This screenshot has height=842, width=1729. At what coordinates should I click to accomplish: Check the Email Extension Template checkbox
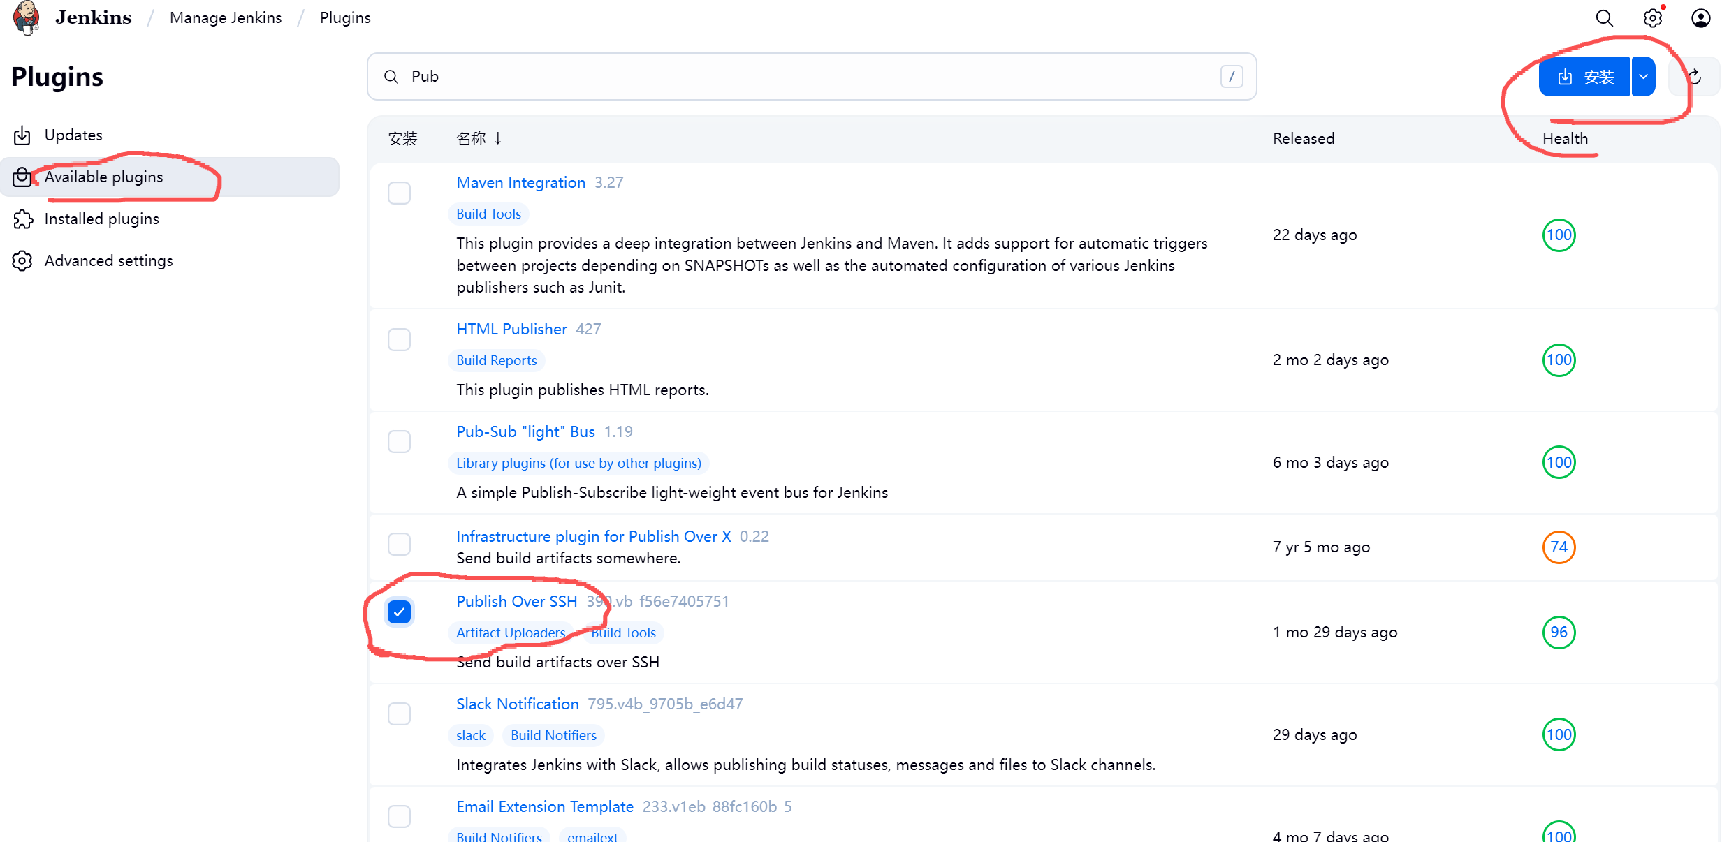pyautogui.click(x=399, y=816)
